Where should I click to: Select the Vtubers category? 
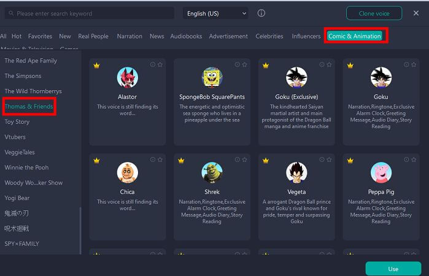(15, 137)
